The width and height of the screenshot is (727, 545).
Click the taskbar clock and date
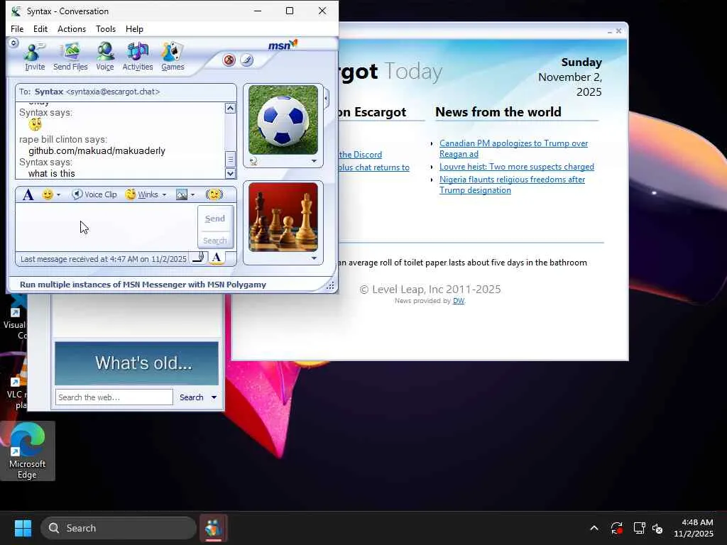(694, 528)
